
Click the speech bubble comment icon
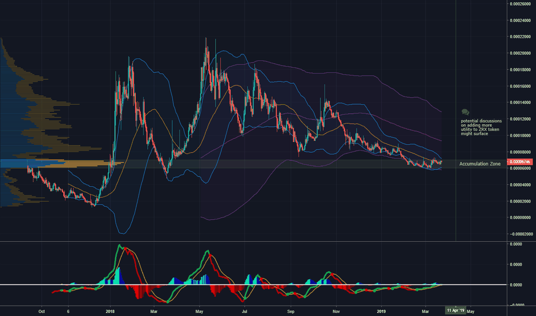click(x=465, y=112)
